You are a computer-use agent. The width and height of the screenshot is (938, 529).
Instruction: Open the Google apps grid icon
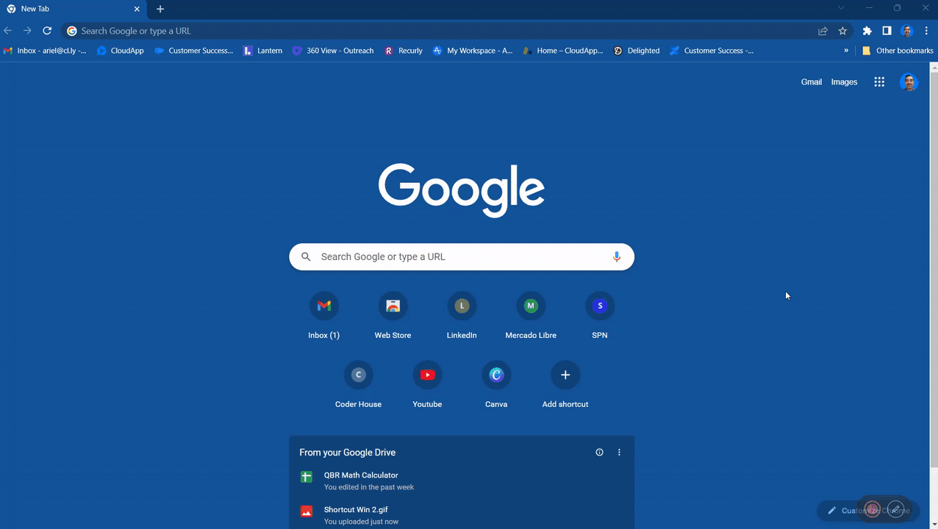[879, 82]
